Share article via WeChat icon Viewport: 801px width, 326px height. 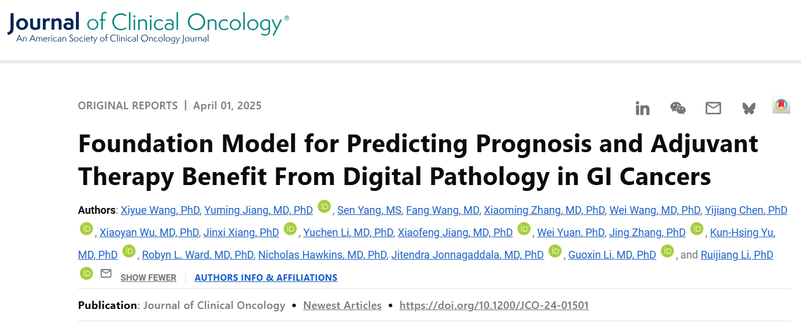677,108
